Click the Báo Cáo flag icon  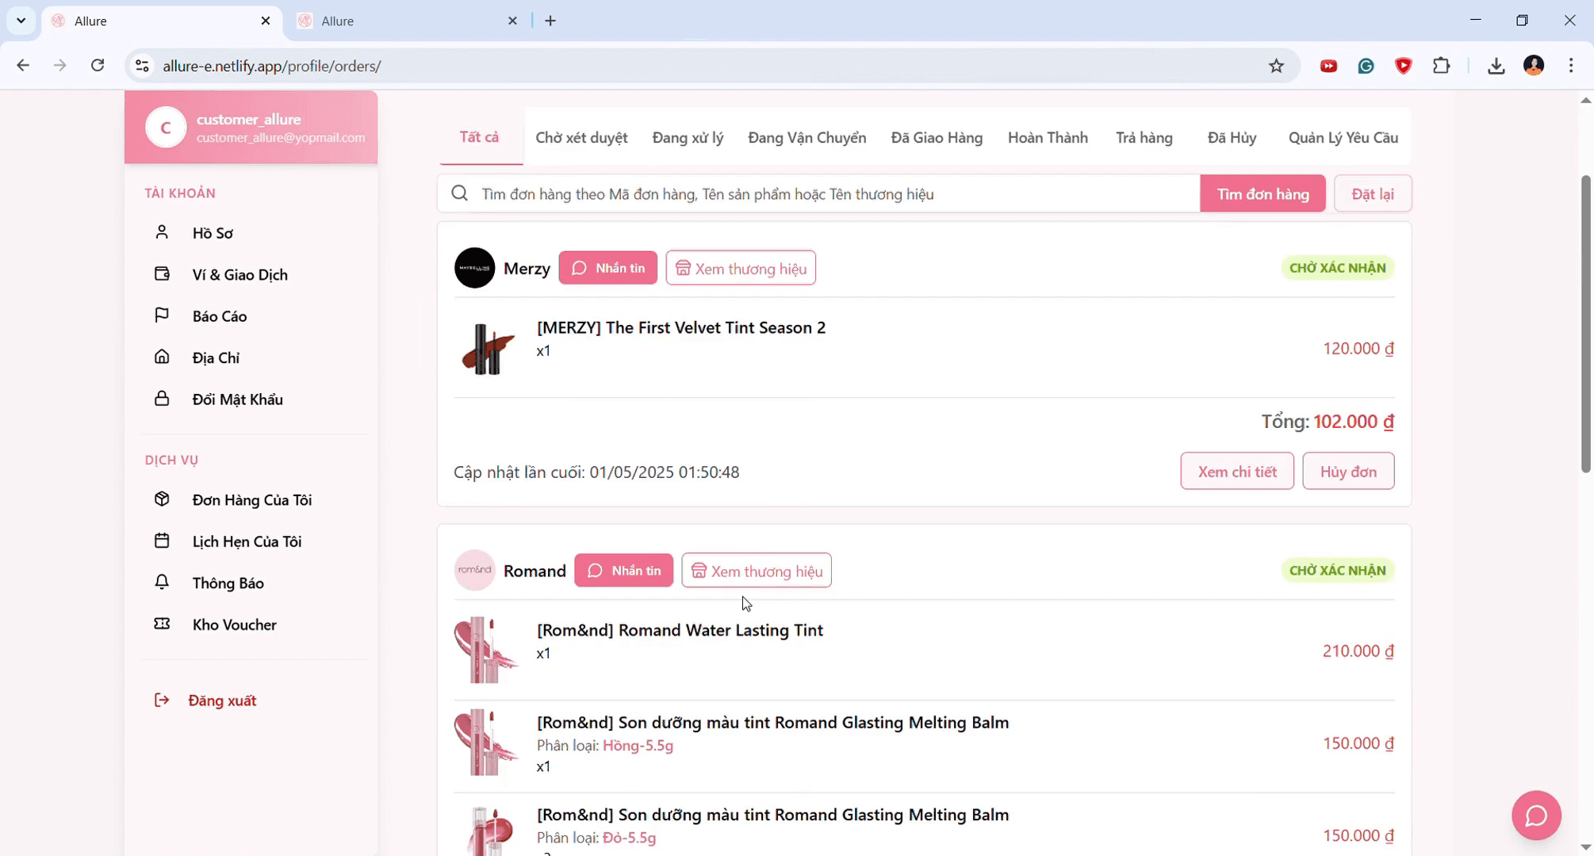click(162, 315)
